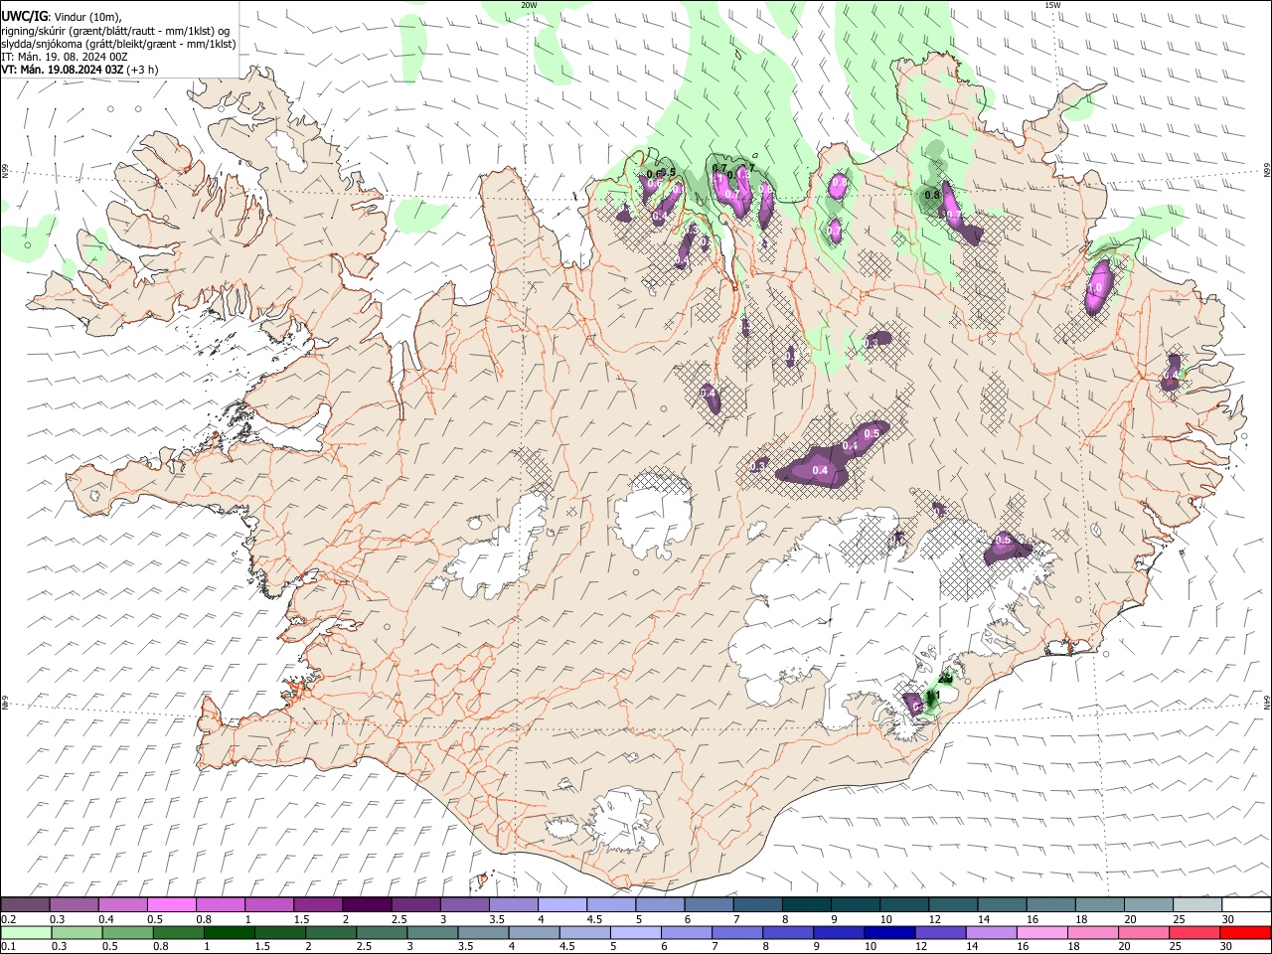This screenshot has width=1272, height=954.
Task: Click the black '0.8' value in the northeast
Action: pyautogui.click(x=932, y=196)
